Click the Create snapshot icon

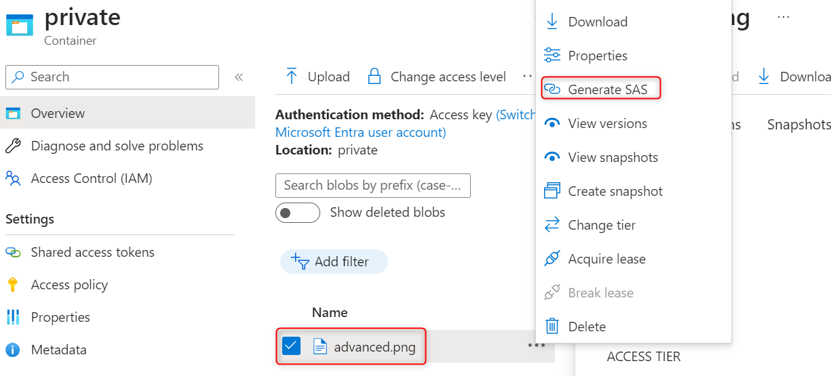point(553,191)
